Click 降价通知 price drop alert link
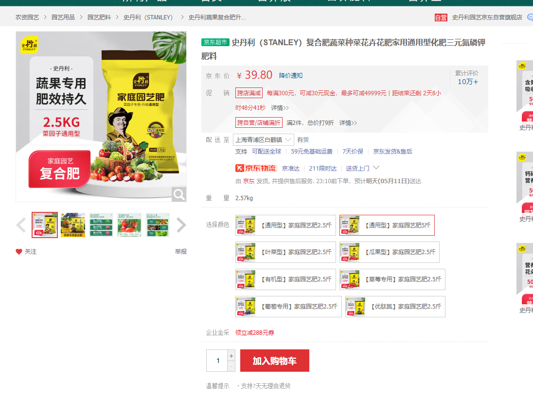This screenshot has height=397, width=533. (291, 76)
